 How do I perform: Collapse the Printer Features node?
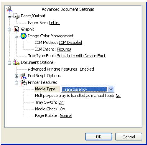coord(17,83)
